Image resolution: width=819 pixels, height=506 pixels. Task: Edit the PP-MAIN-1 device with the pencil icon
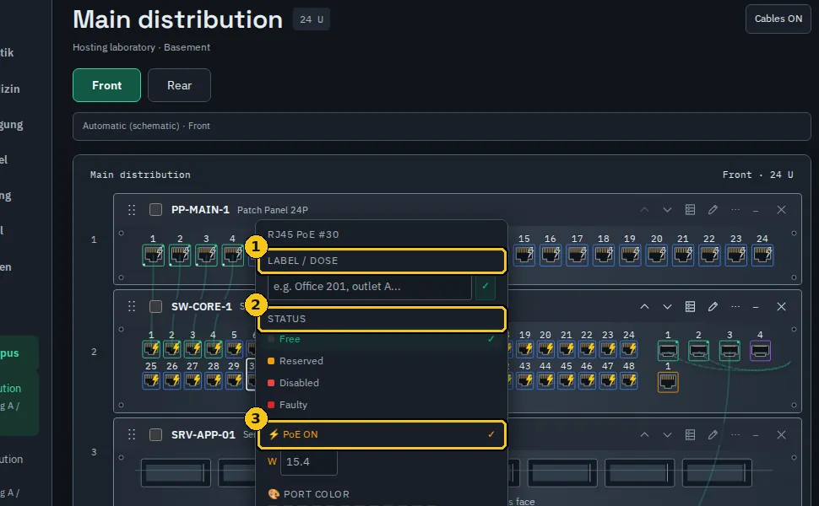(713, 210)
